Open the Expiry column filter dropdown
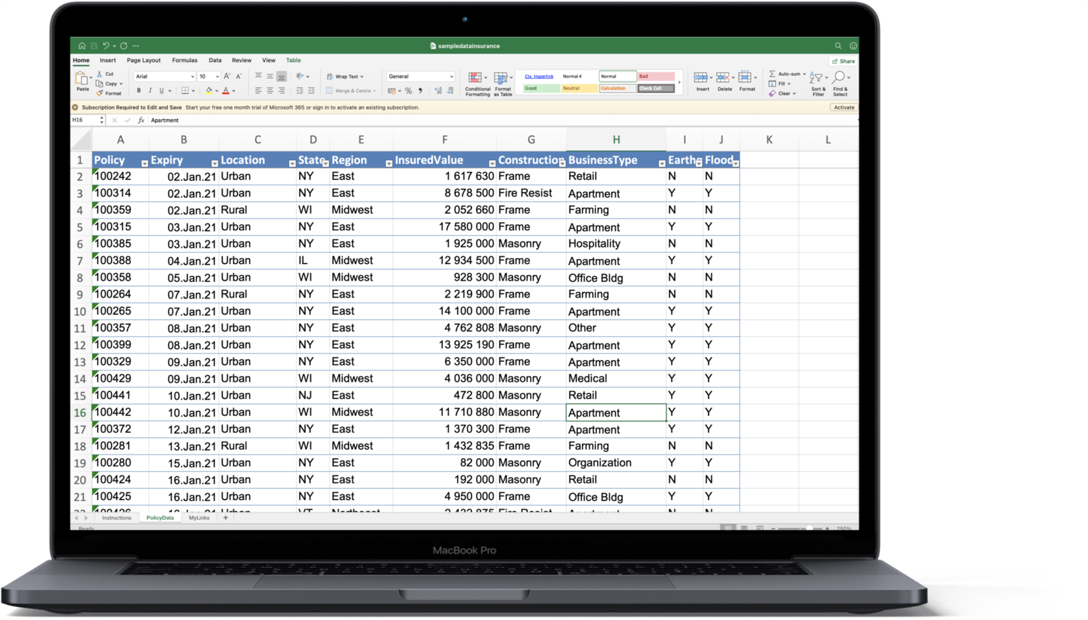Viewport: 1088px width, 620px height. point(214,163)
